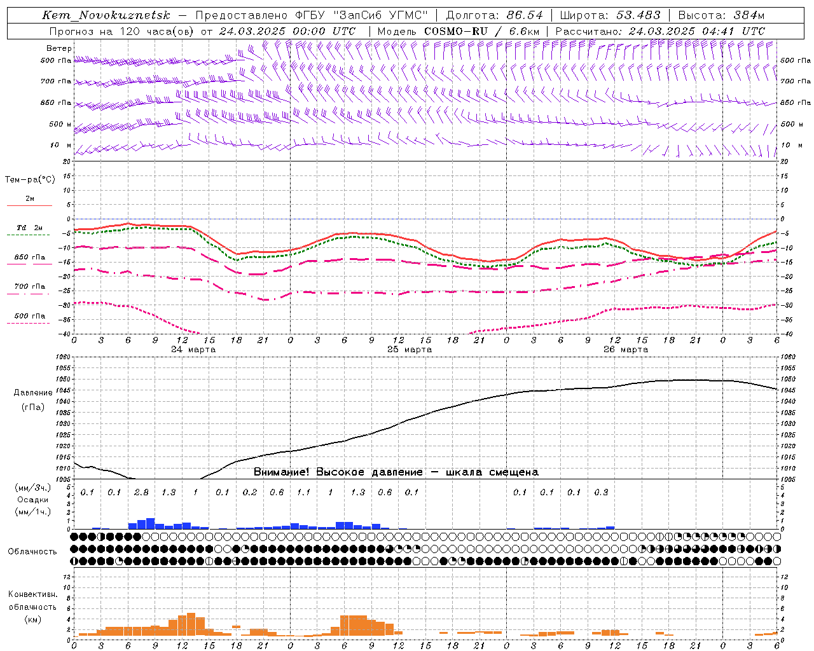Click the Модель COSMO-RU / 6.6км label

point(458,31)
